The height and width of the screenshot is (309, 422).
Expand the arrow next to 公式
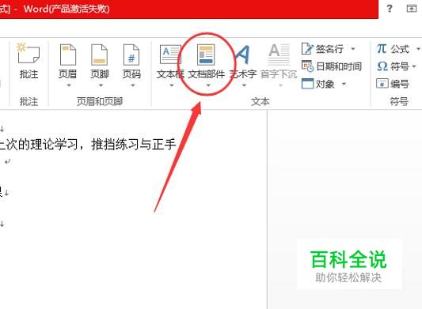coord(418,49)
